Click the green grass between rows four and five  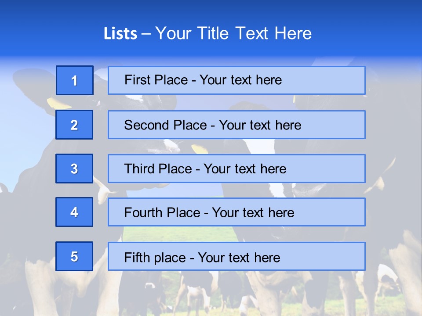176,233
